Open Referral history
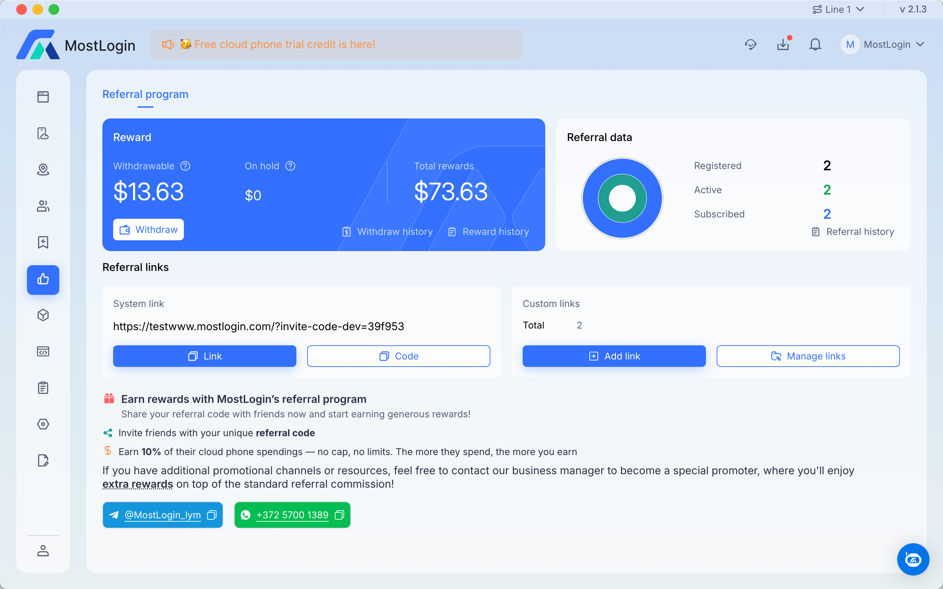This screenshot has height=589, width=943. click(853, 232)
